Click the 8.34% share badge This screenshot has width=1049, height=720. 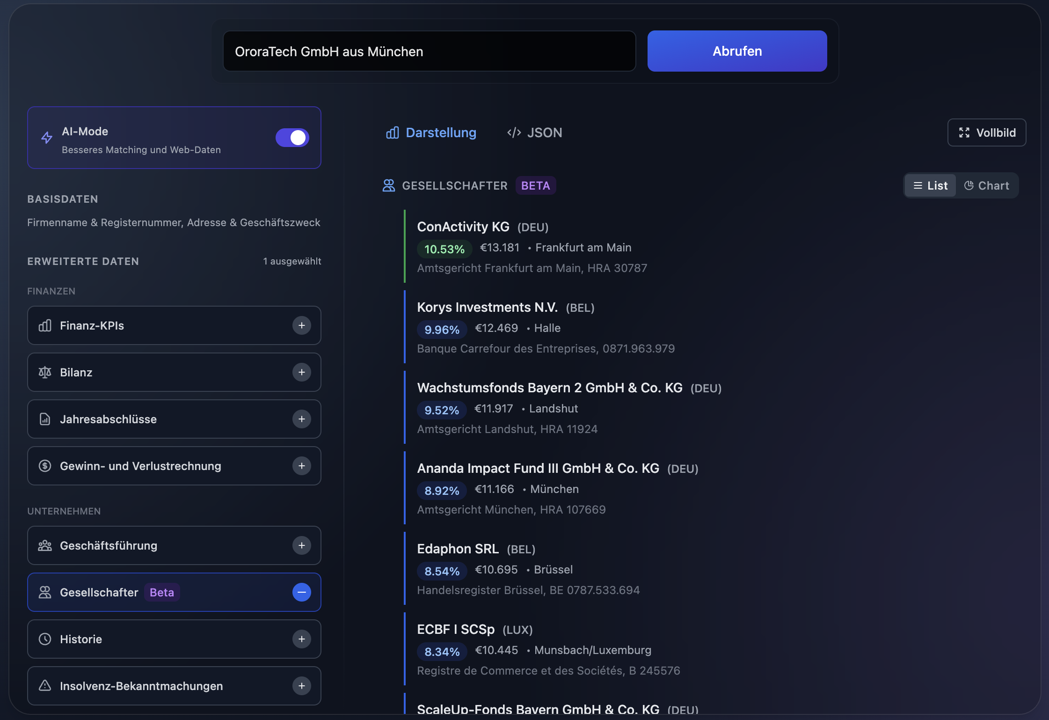[442, 652]
